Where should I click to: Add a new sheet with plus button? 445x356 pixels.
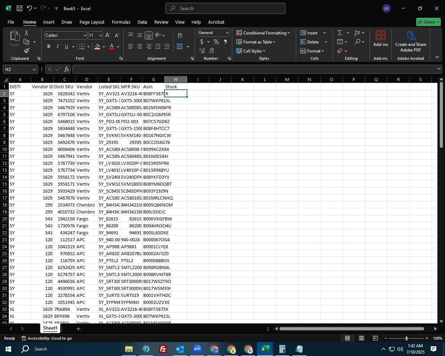click(x=78, y=329)
